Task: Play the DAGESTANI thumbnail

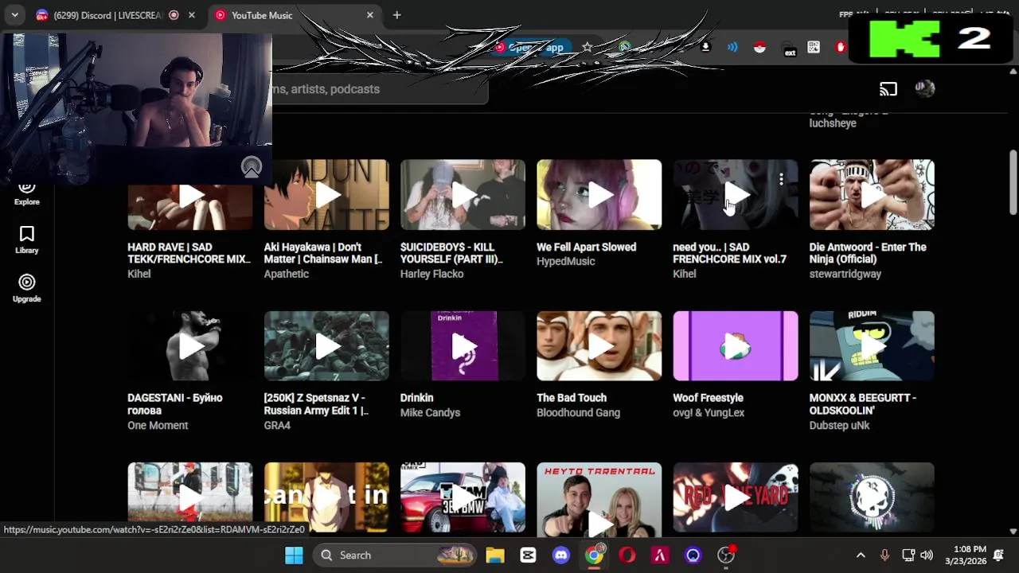Action: tap(190, 346)
